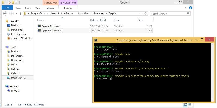Click the ProgramData breadcrumb segment
Image resolution: width=217 pixels, height=108 pixels.
38,14
